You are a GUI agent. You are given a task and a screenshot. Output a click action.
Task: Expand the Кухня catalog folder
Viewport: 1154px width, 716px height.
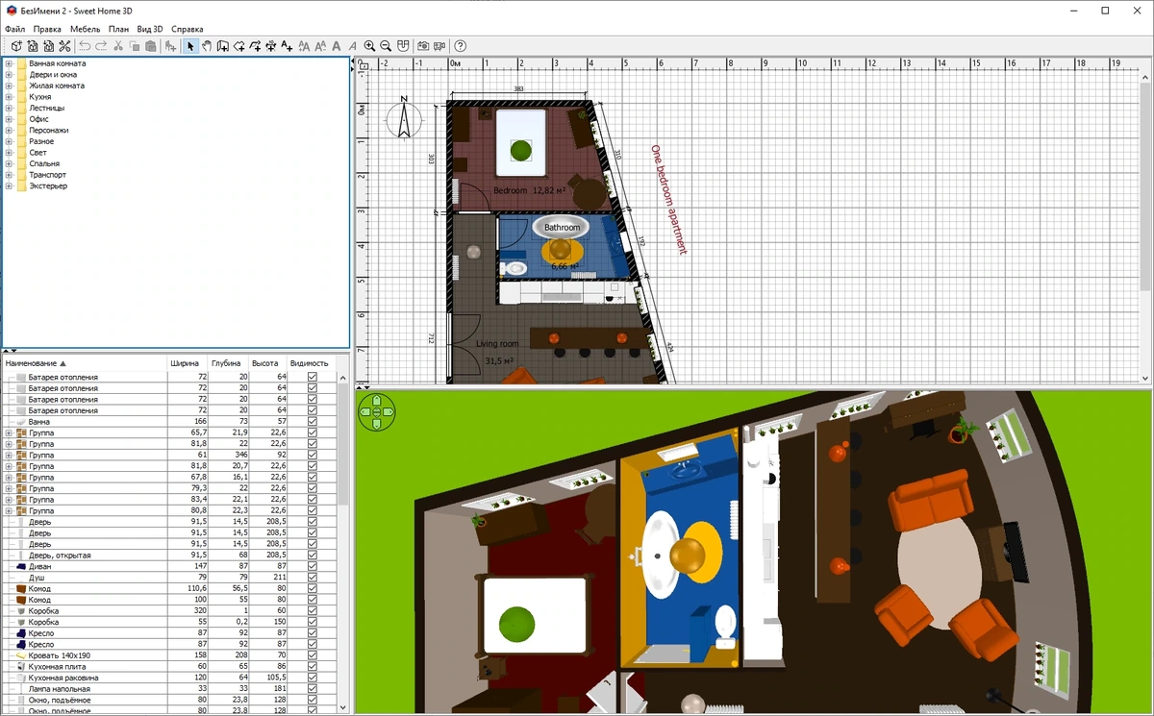[9, 97]
